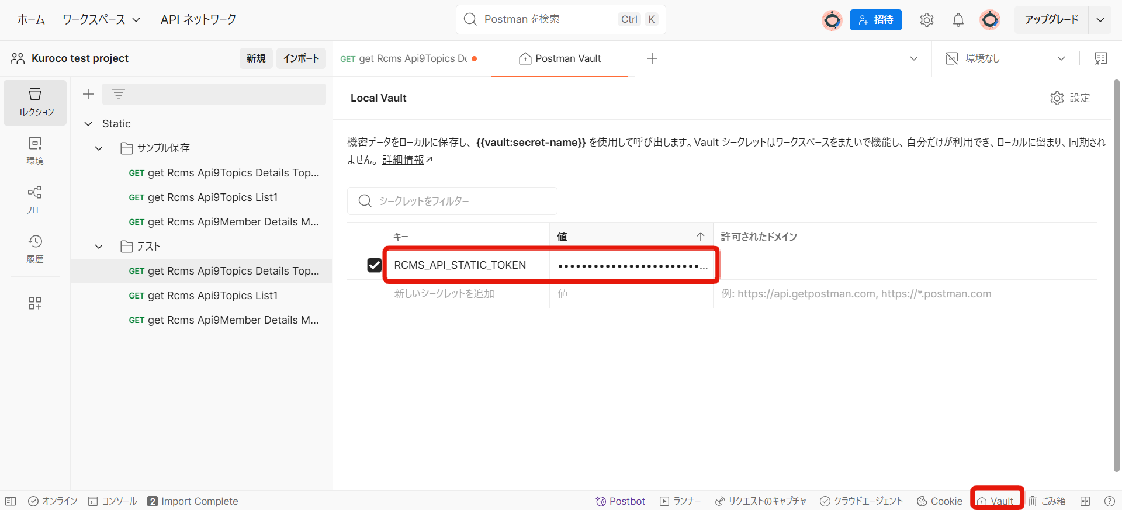The width and height of the screenshot is (1122, 510).
Task: Go to ホーム in top menu
Action: (31, 20)
